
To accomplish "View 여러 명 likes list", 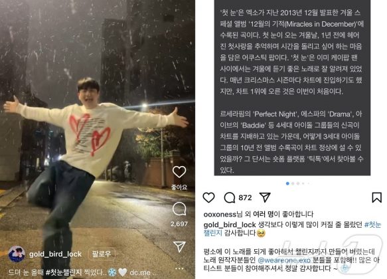I will pos(262,214).
